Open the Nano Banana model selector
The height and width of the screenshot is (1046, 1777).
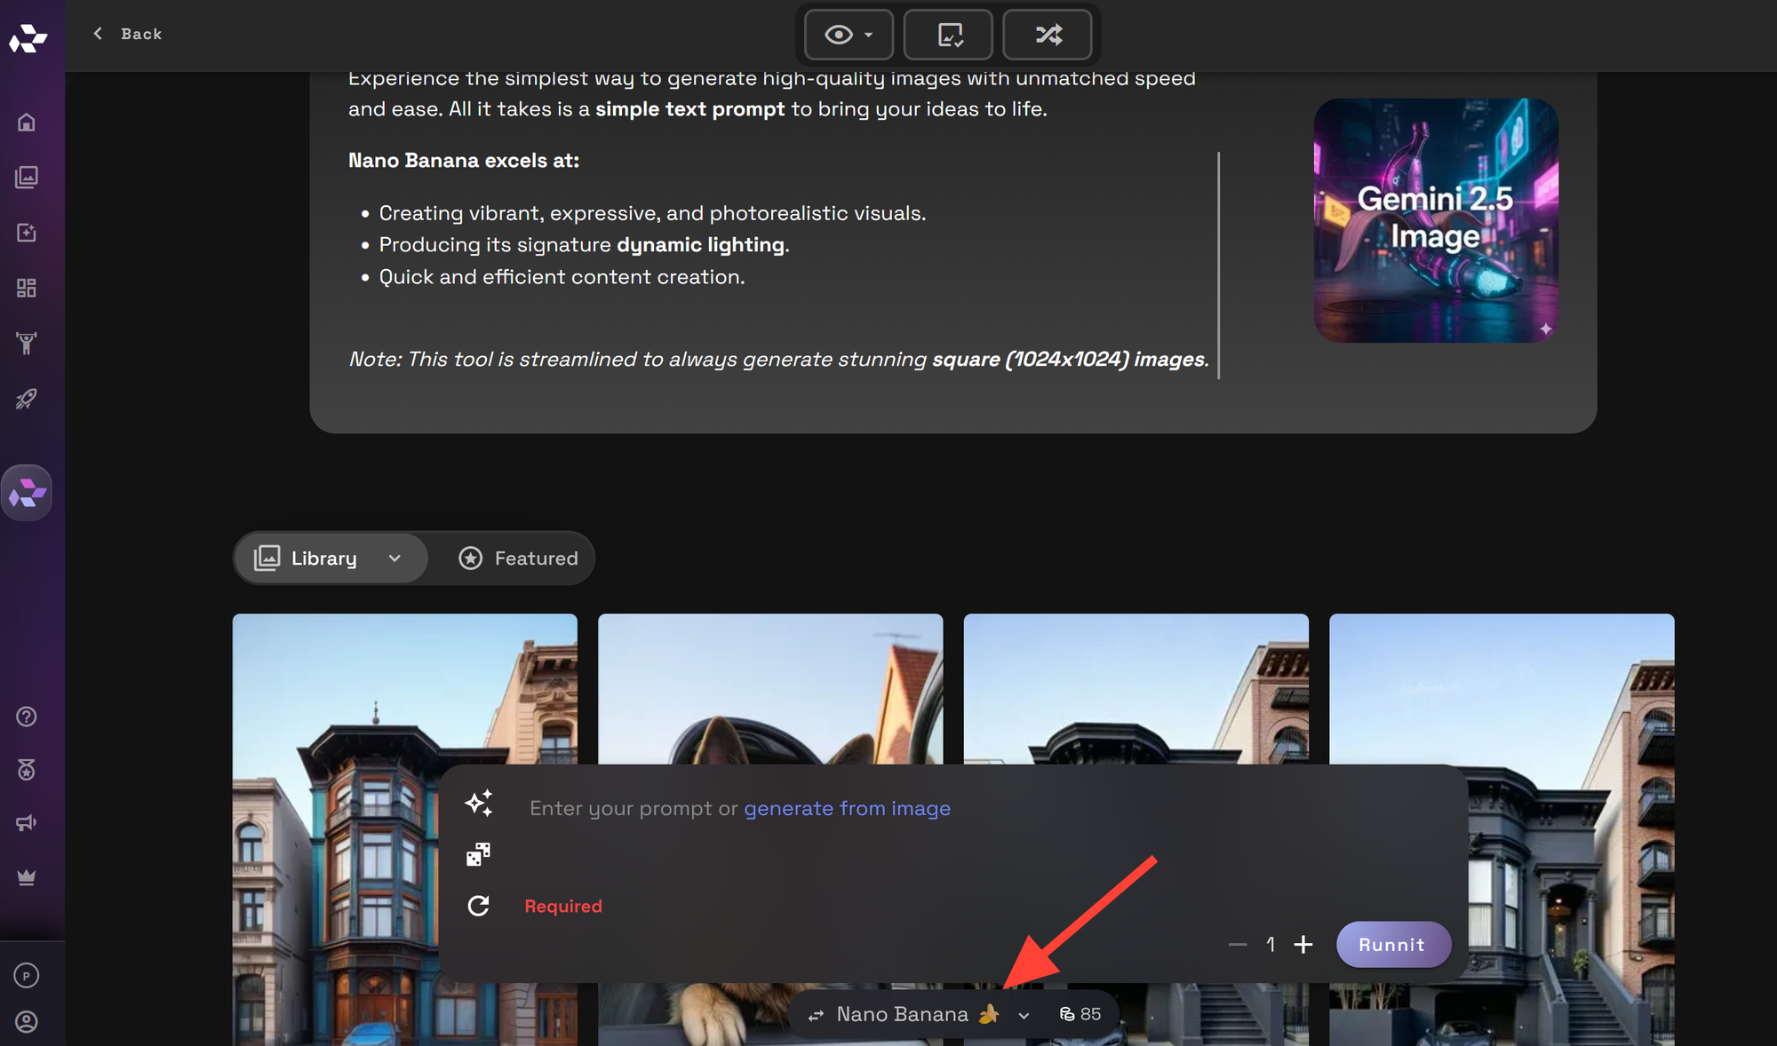click(920, 1014)
